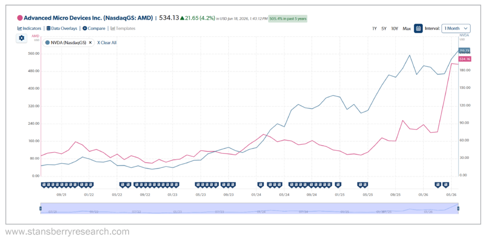This screenshot has width=486, height=240.
Task: Click the 150.00 right axis label
Action: click(465, 88)
